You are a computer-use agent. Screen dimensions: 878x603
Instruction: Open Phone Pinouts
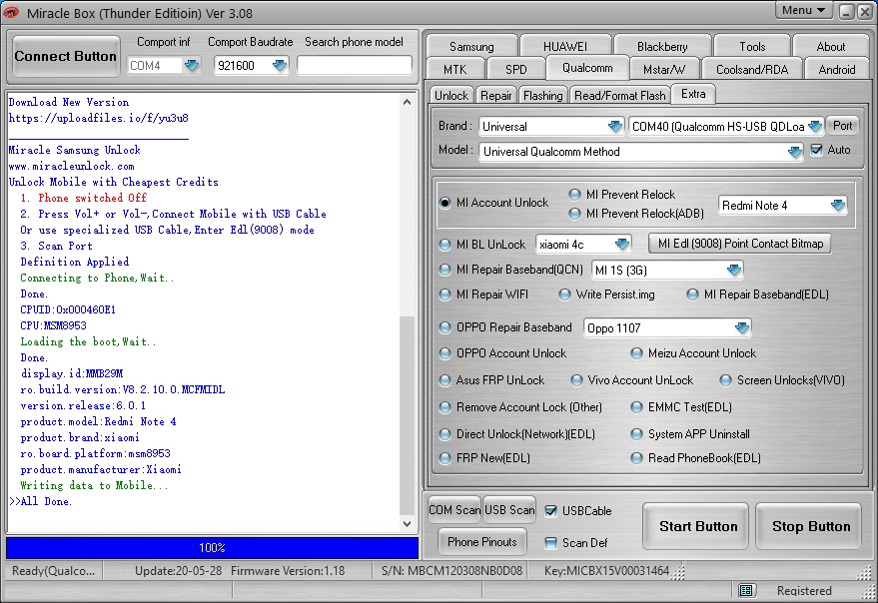(482, 542)
